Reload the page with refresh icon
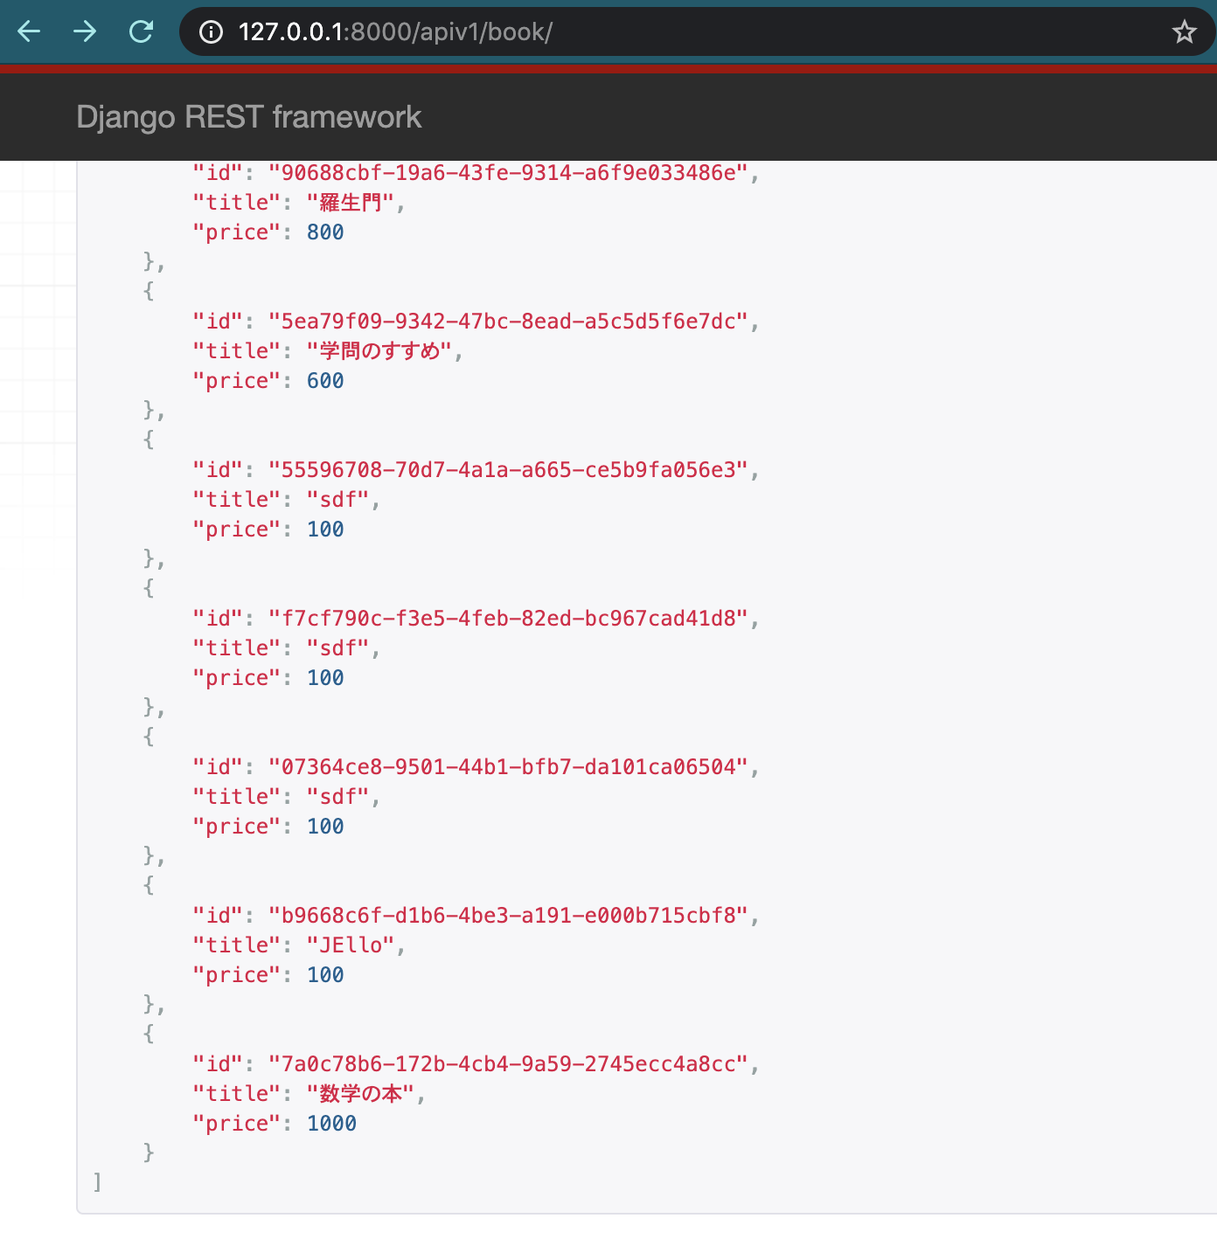1217x1246 pixels. click(141, 32)
